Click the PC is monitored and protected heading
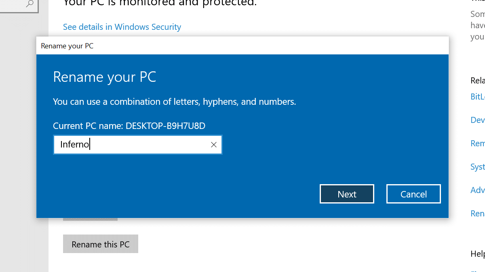 point(160,3)
